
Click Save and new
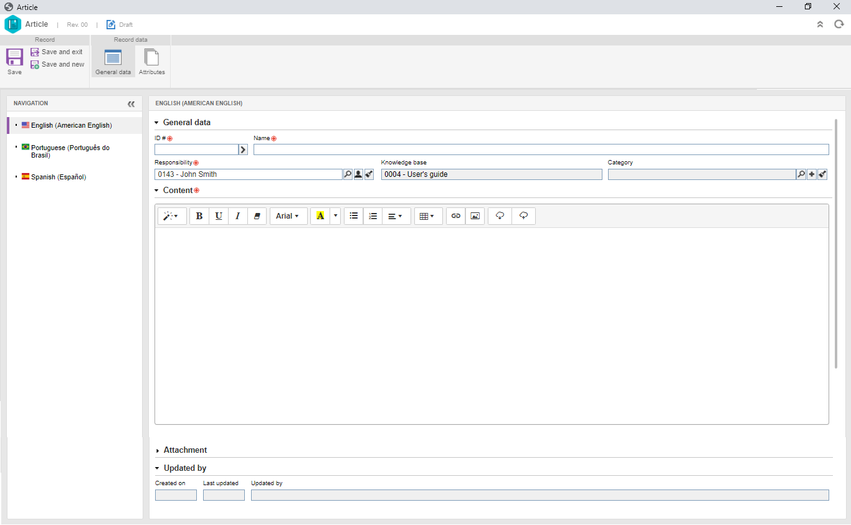[57, 65]
